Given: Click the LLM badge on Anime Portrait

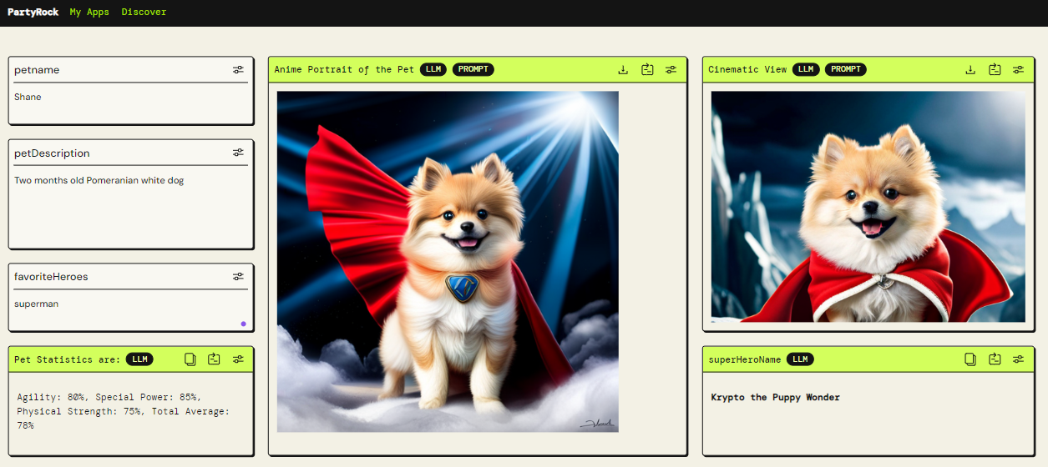Looking at the screenshot, I should (433, 69).
